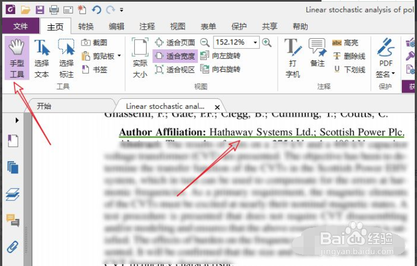
Task: Create new PDF from the starred page icon
Action: [82, 10]
